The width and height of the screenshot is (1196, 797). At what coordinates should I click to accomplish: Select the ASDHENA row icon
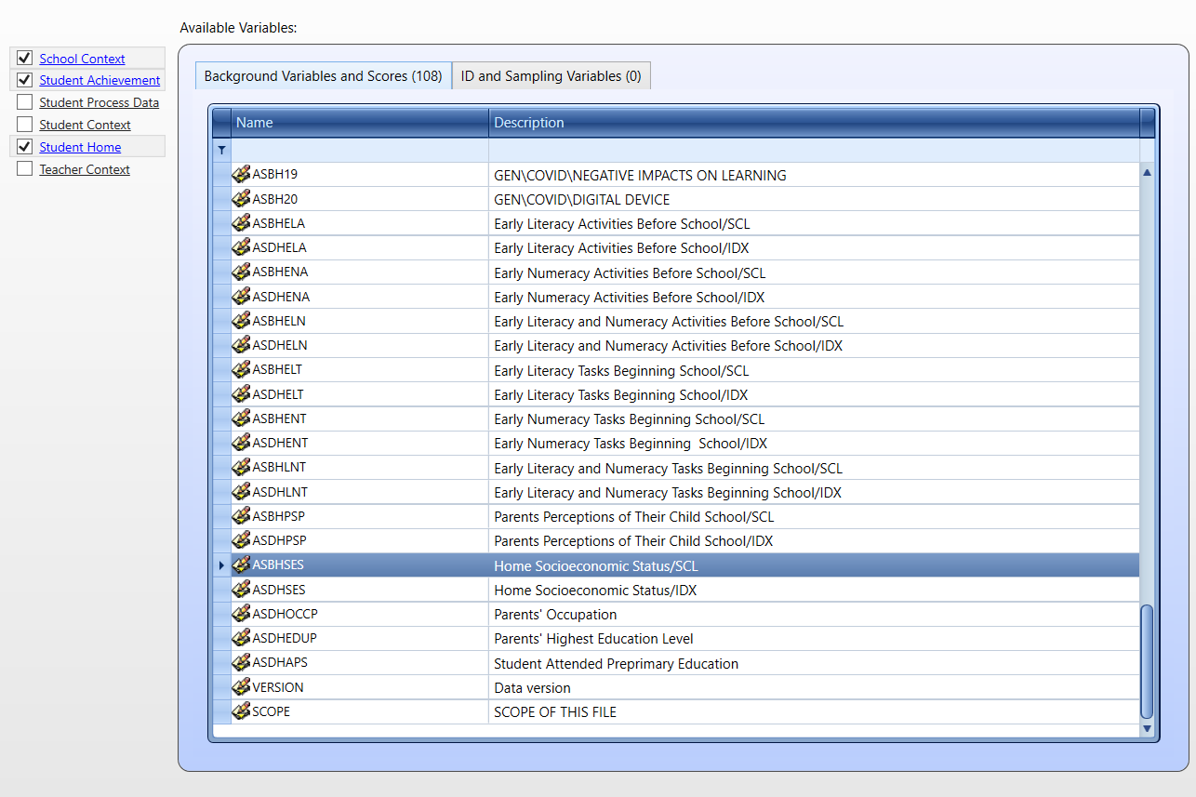(241, 297)
